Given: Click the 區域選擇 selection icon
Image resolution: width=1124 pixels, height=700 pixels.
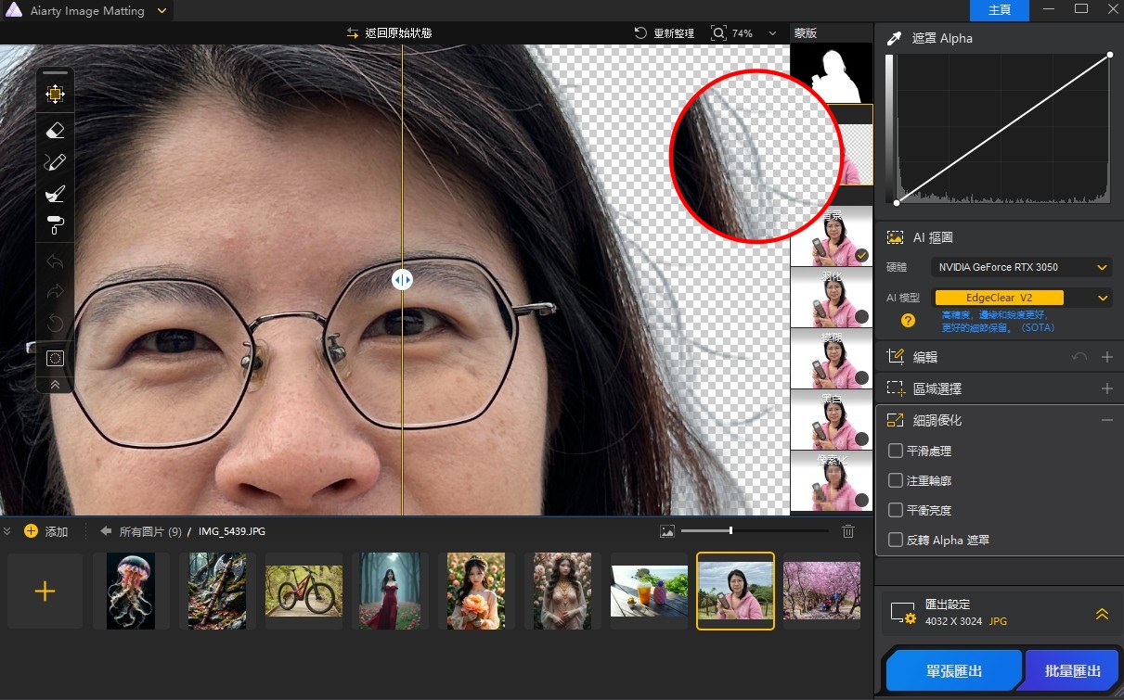Looking at the screenshot, I should (x=895, y=389).
